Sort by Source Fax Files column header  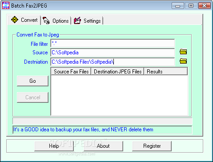coord(71,72)
